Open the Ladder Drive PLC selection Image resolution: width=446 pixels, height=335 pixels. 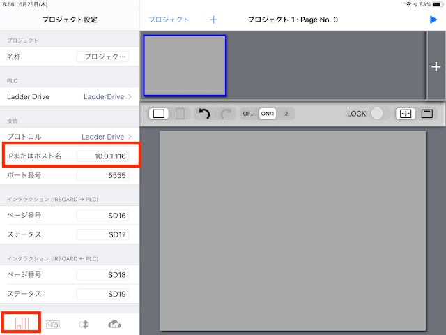point(70,96)
